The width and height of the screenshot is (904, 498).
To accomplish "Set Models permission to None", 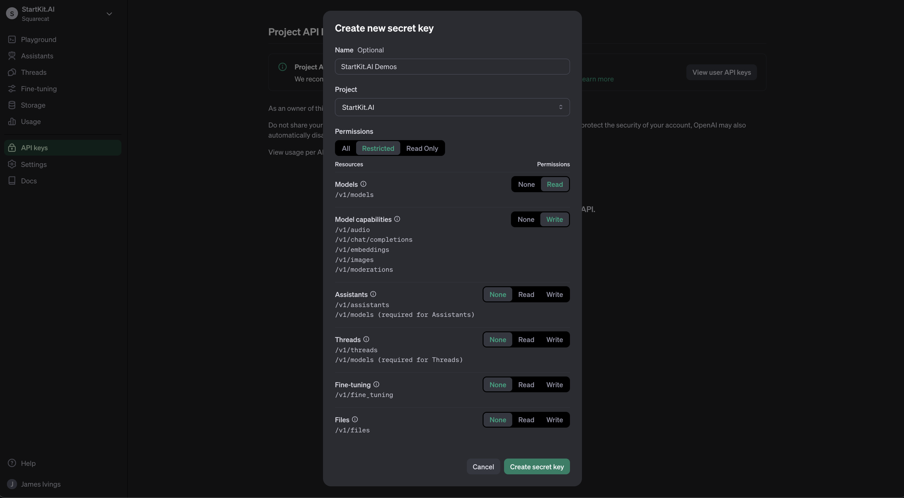I will 526,184.
